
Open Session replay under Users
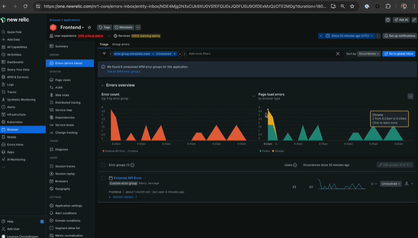pos(65,174)
